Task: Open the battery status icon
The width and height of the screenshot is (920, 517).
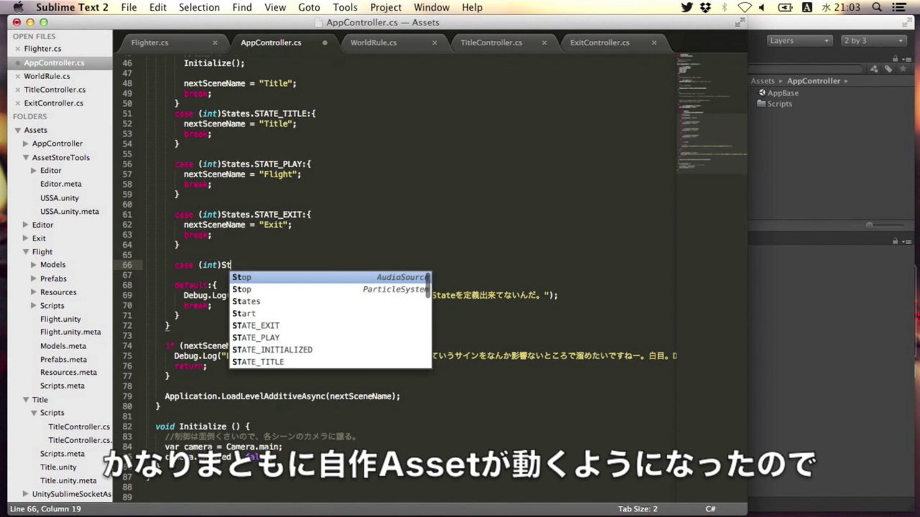Action: 785,7
